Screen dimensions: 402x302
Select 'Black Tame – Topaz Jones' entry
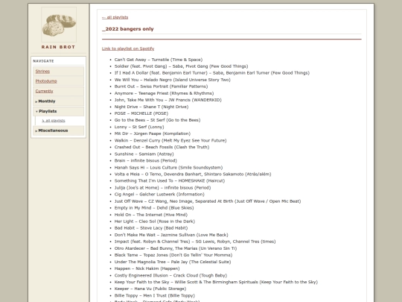[x=173, y=255]
